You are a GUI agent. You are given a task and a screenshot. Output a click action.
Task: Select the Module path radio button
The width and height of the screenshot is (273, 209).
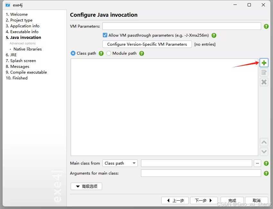(x=109, y=53)
